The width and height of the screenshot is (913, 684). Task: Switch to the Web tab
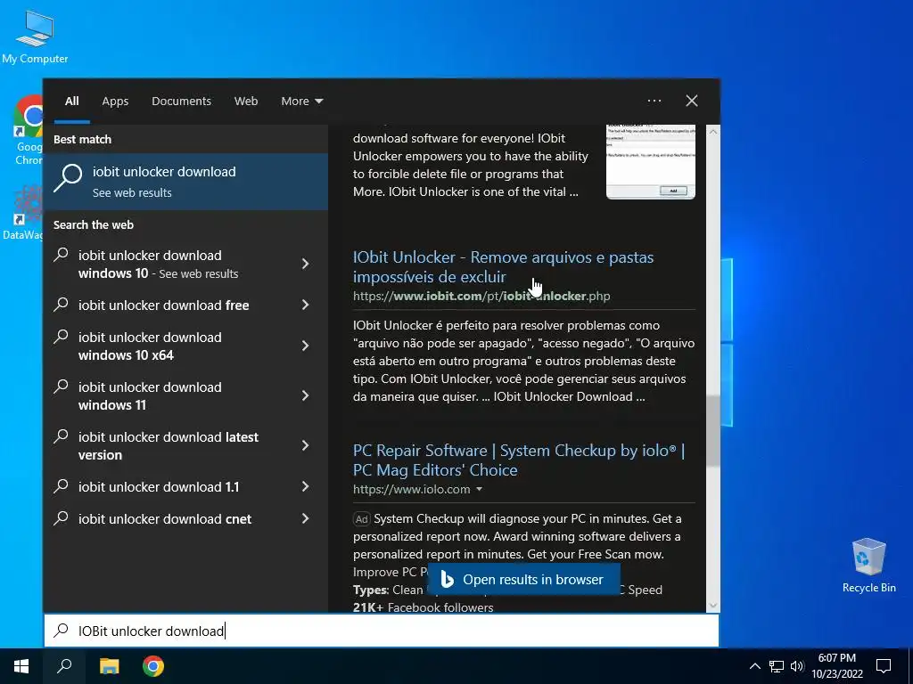click(x=246, y=102)
